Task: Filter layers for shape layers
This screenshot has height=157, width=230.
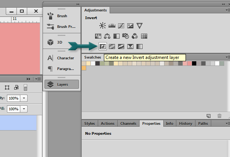Action: click(7, 88)
